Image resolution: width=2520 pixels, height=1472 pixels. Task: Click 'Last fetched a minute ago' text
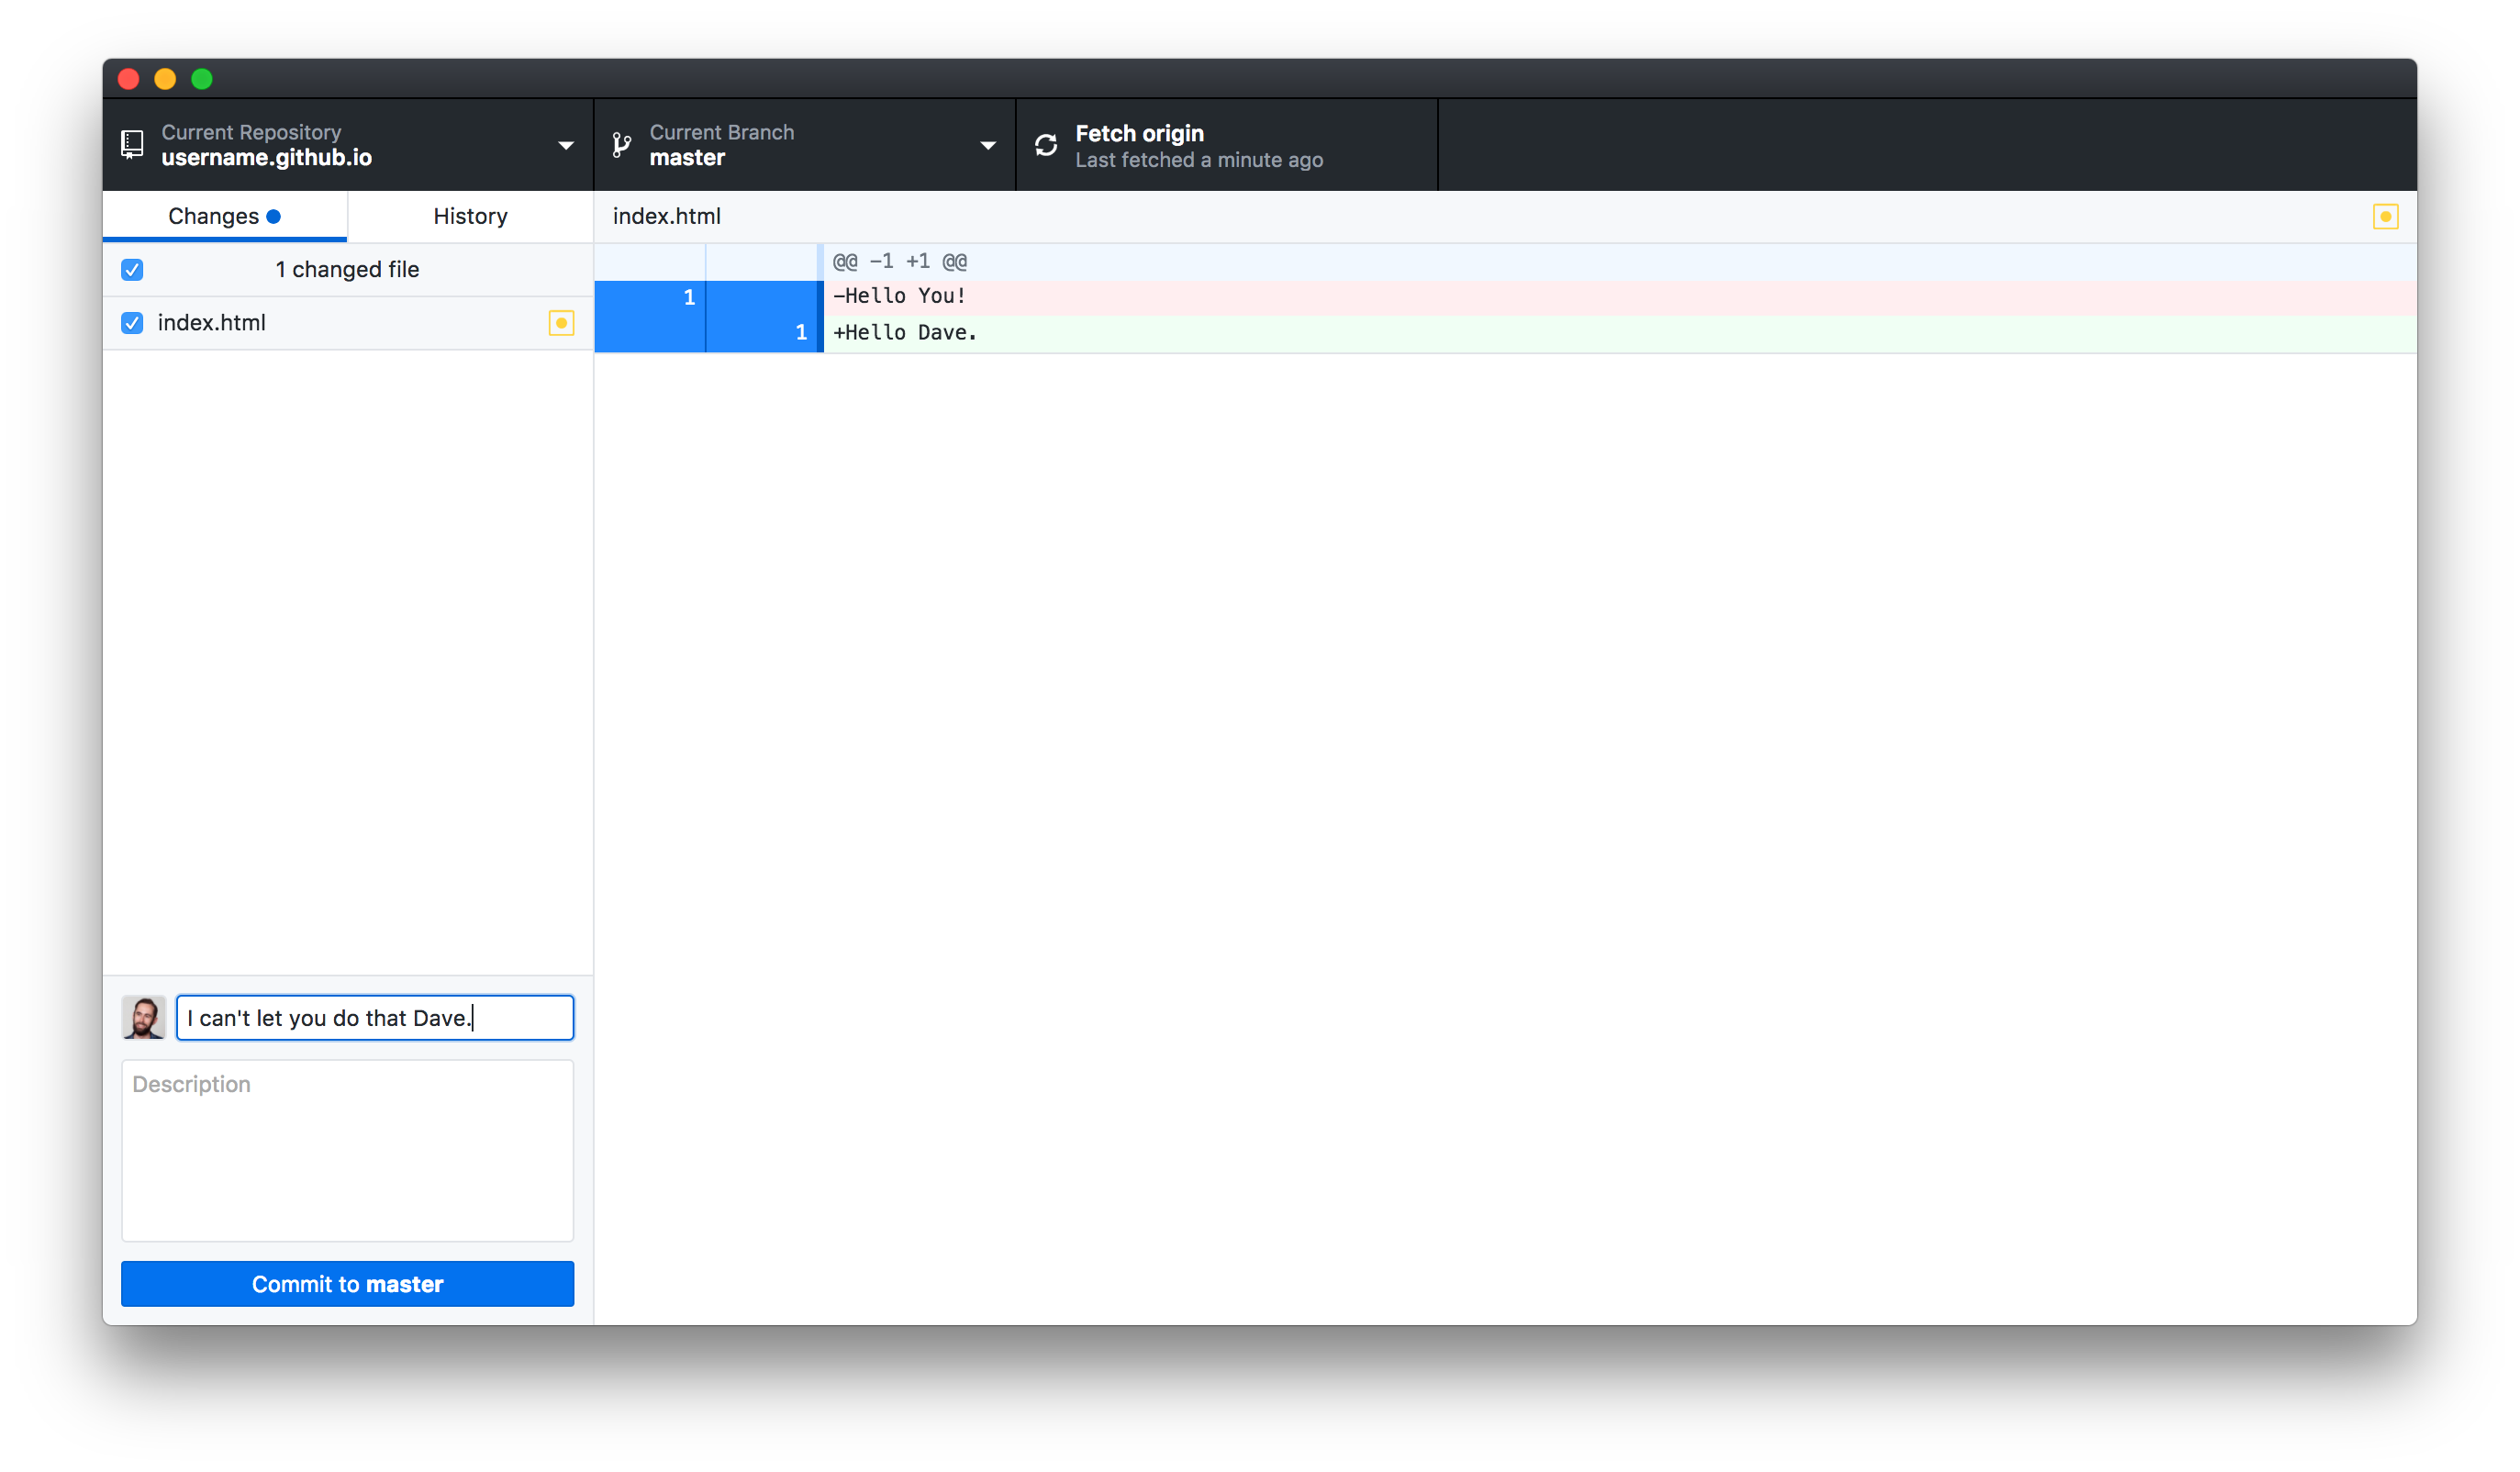point(1199,160)
